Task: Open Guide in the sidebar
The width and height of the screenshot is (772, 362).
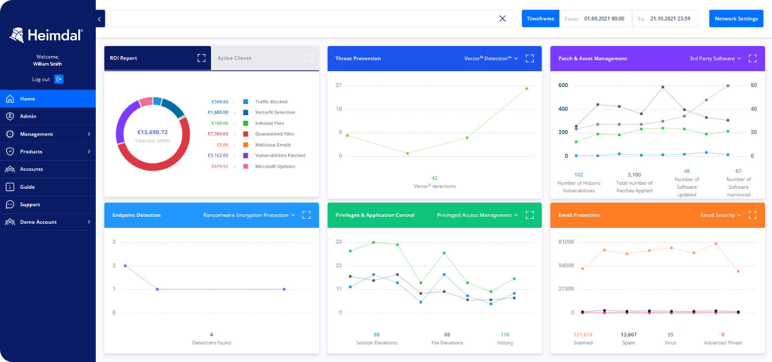Action: pyautogui.click(x=48, y=187)
